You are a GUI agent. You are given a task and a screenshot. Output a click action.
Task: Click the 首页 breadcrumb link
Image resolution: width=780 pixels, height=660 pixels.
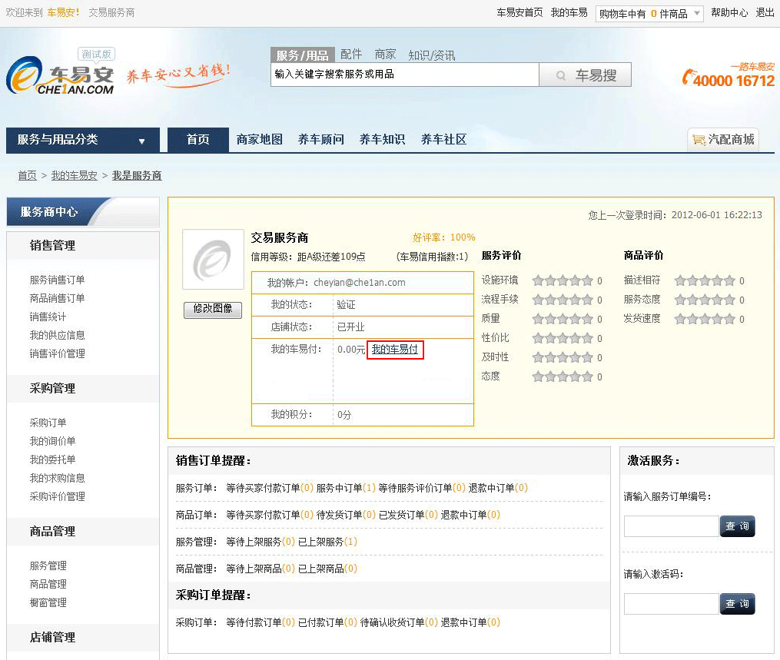click(x=28, y=176)
